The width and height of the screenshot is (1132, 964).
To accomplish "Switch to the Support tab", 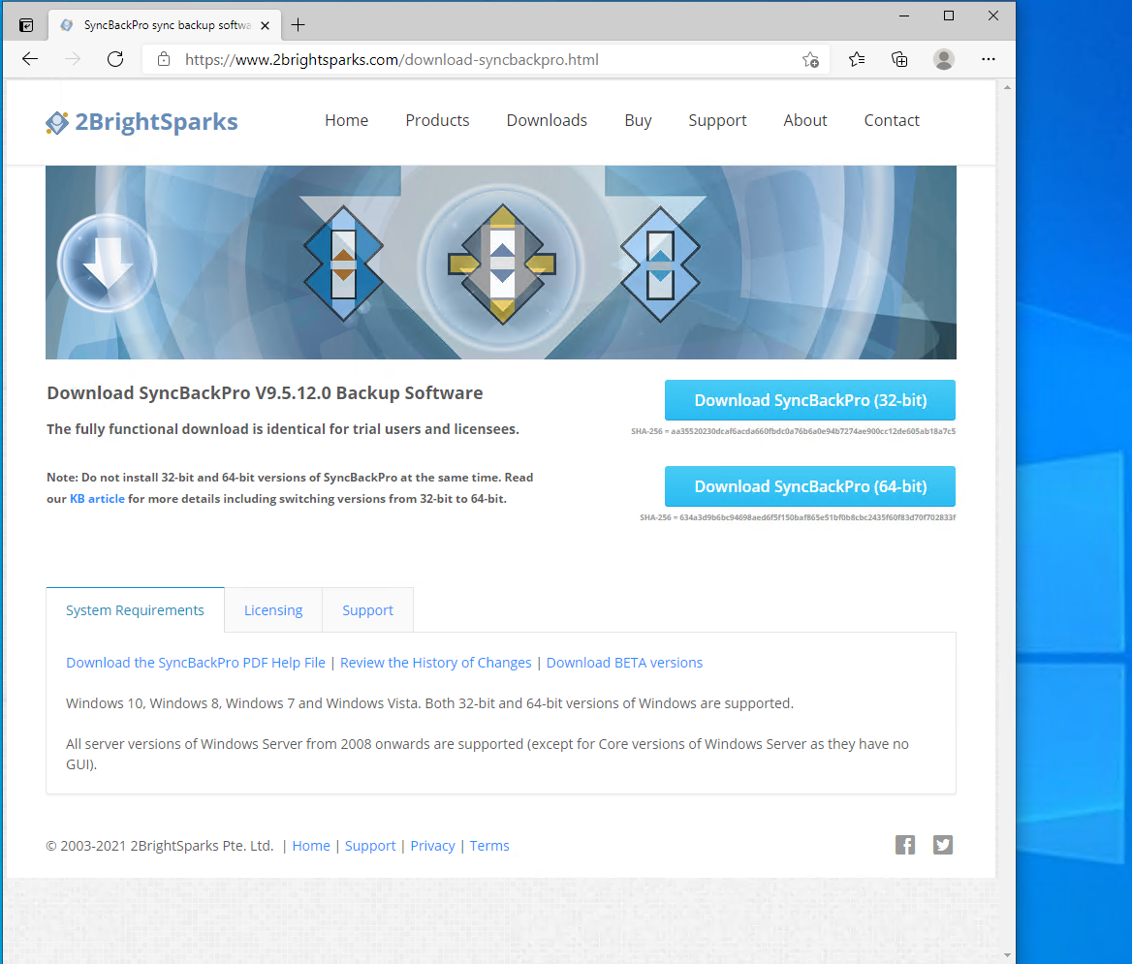I will point(367,610).
